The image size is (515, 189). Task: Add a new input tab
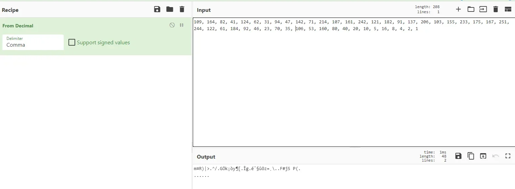(458, 9)
